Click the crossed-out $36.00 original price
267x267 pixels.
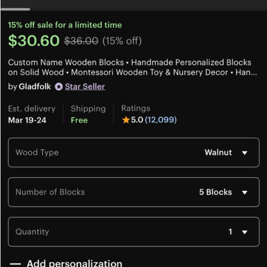(81, 41)
